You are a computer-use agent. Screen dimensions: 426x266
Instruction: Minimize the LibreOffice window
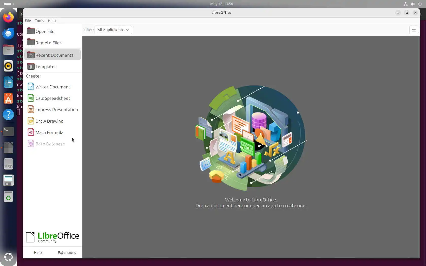point(398,13)
